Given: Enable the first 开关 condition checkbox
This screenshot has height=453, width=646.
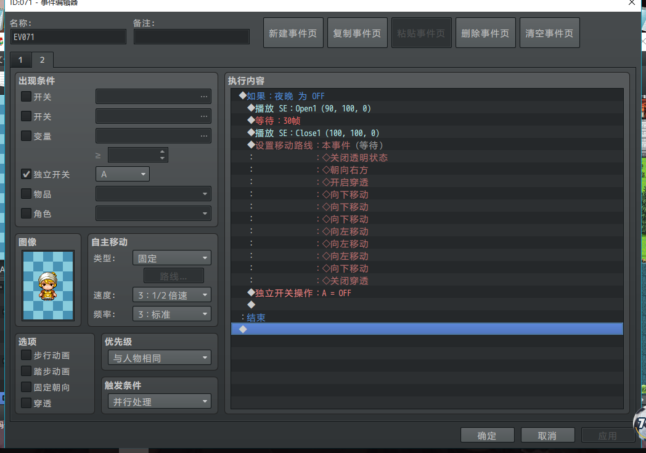Looking at the screenshot, I should pos(26,97).
